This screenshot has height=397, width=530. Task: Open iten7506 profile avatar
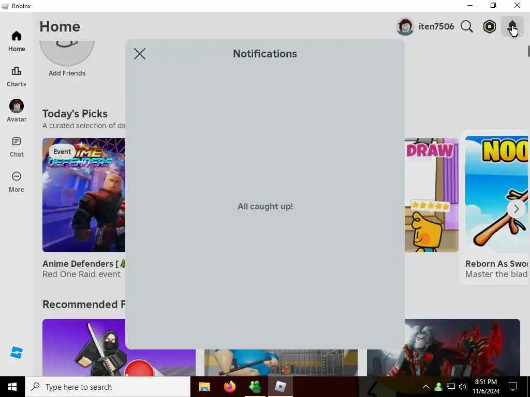coord(405,27)
